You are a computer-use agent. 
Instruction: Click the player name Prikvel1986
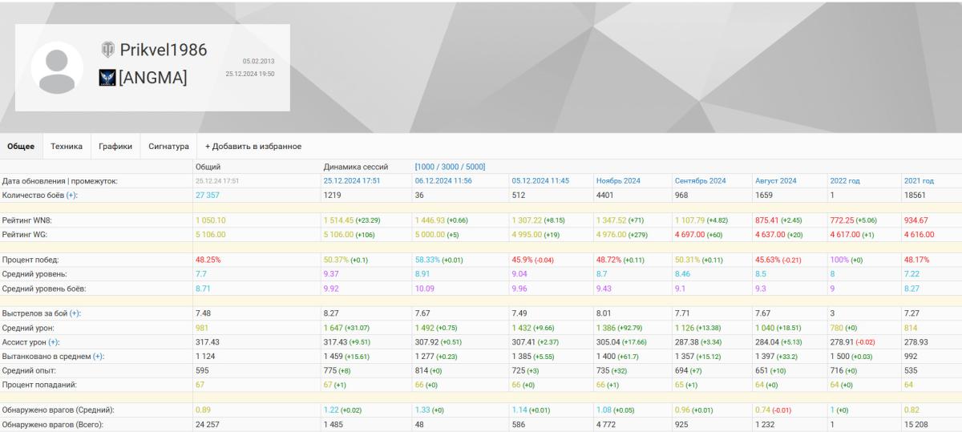point(164,50)
